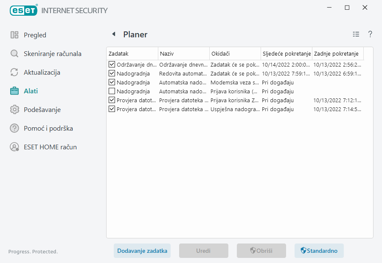Enable the Nadogradnja task triggered by Prijava korisnika

click(112, 91)
